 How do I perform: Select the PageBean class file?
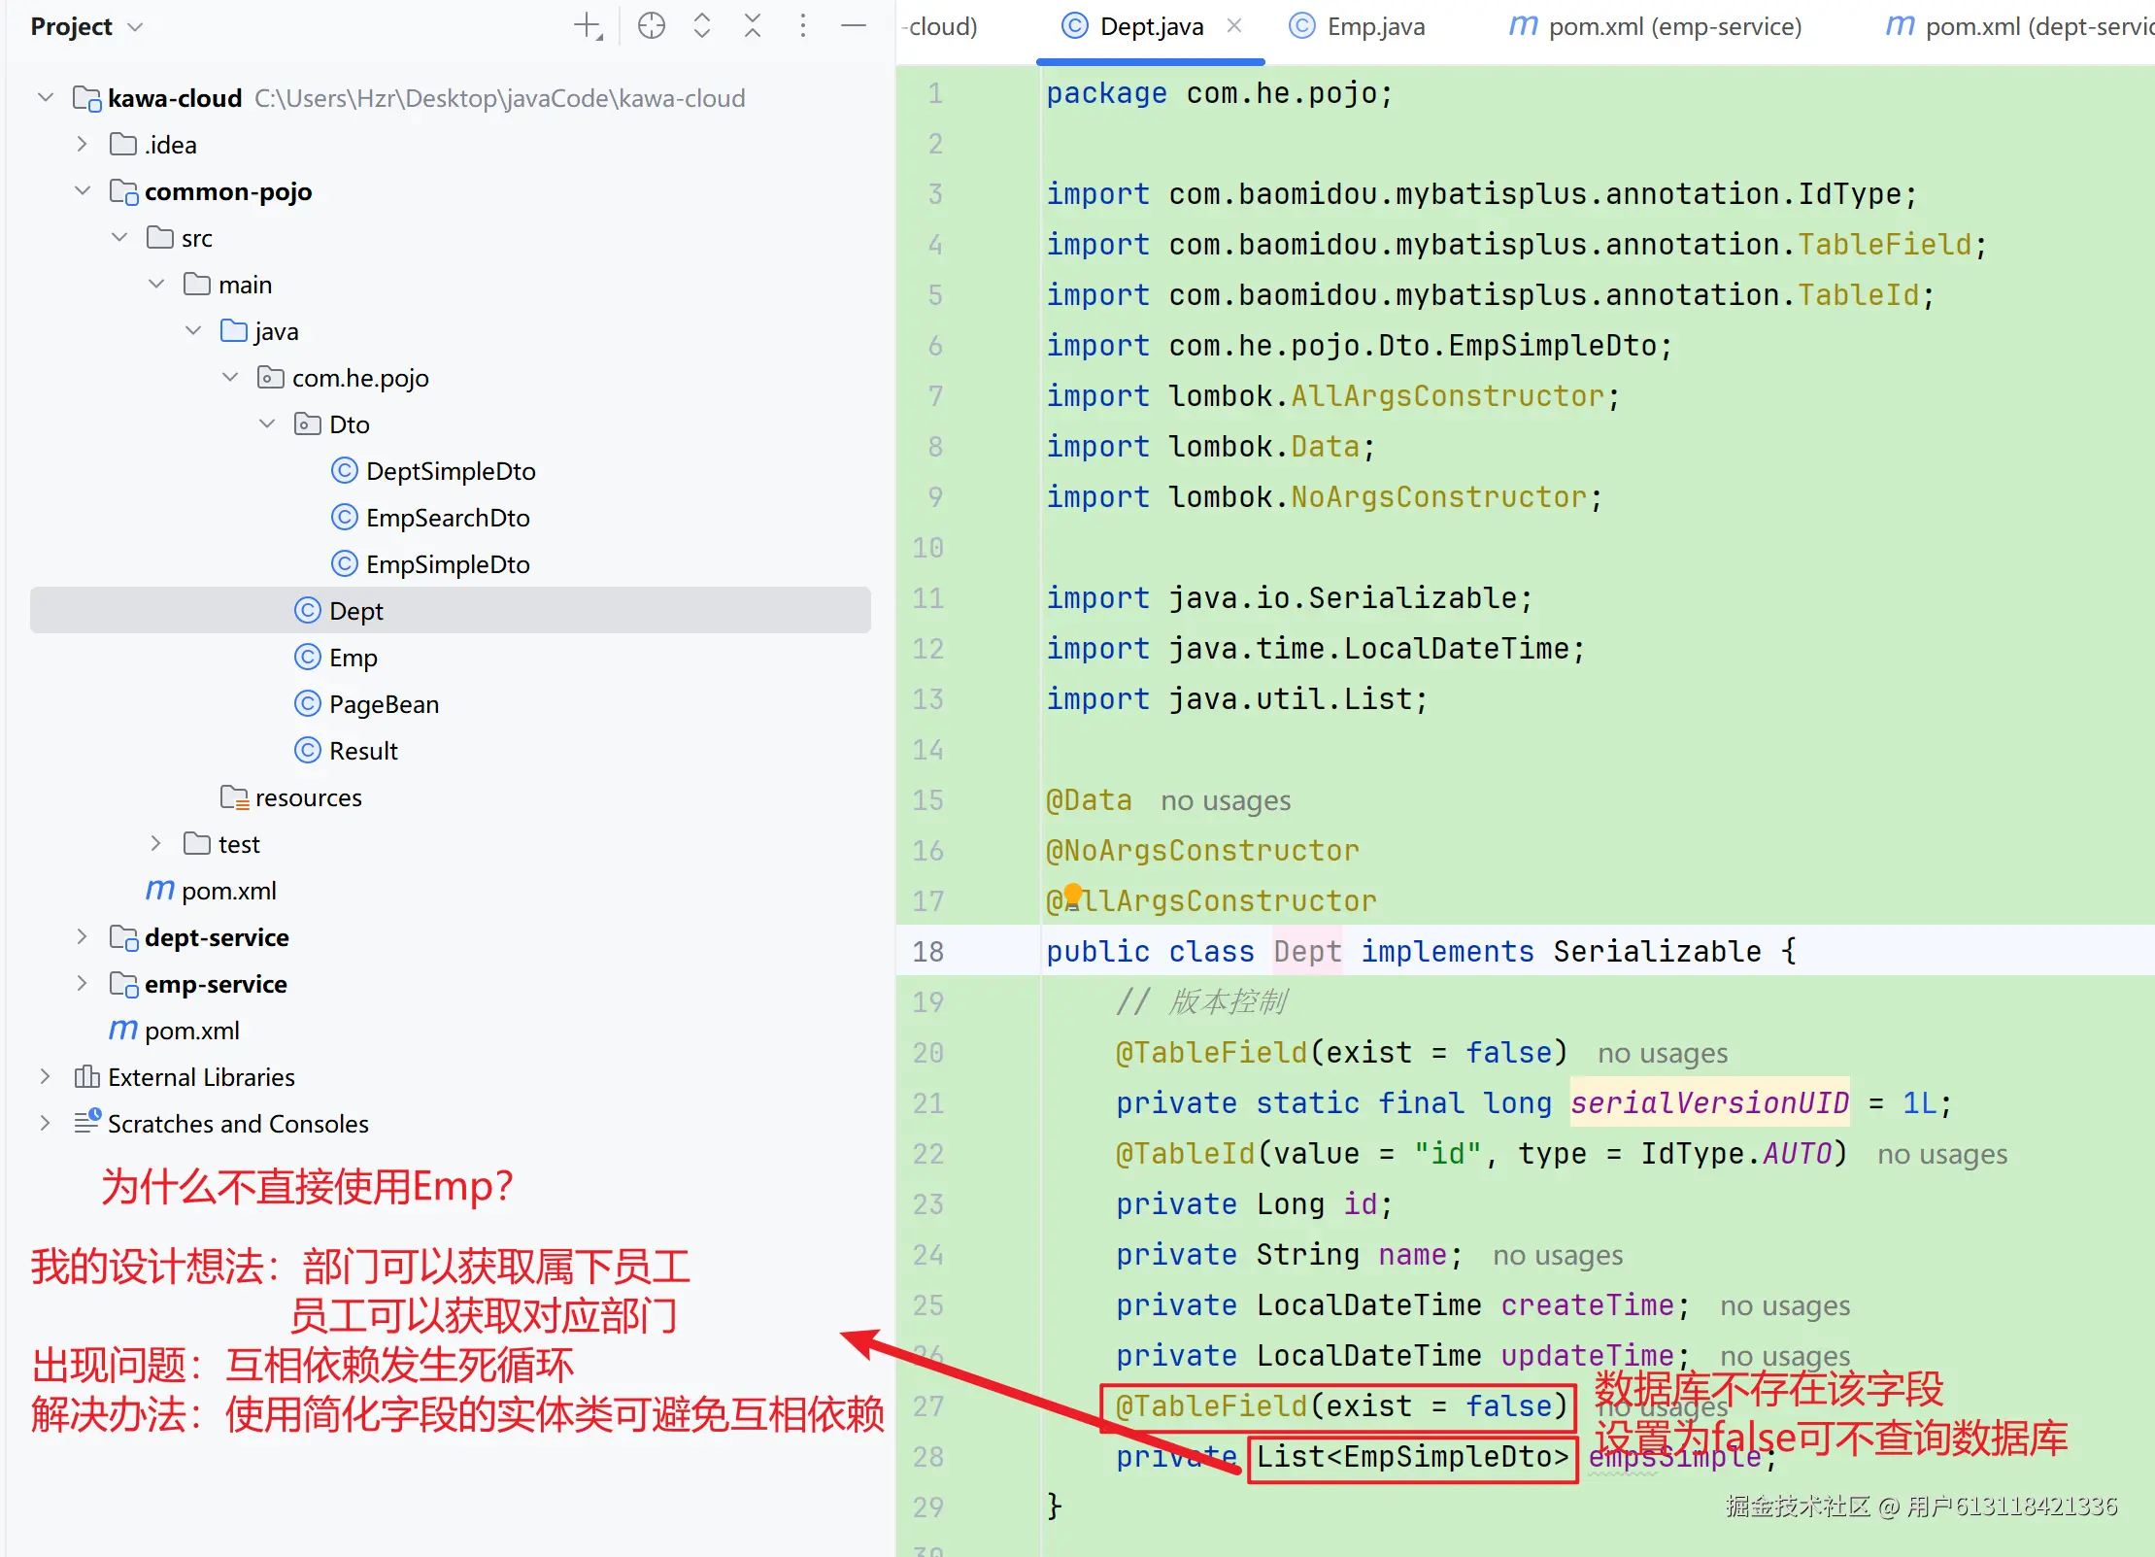pos(384,704)
